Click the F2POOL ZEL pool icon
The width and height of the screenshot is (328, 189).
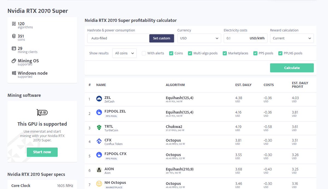pyautogui.click(x=99, y=112)
